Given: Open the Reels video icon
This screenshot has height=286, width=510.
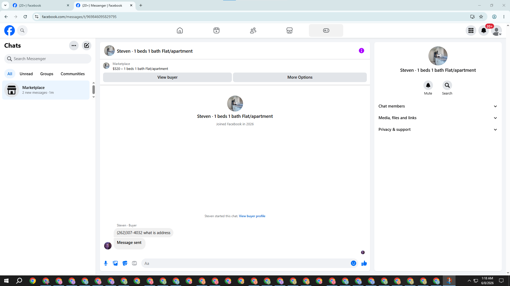Looking at the screenshot, I should click(x=216, y=30).
